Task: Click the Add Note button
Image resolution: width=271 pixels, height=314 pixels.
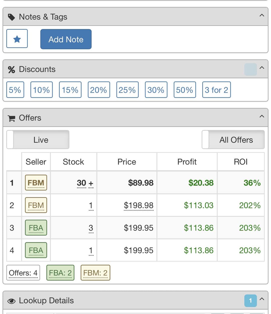Action: pos(66,39)
